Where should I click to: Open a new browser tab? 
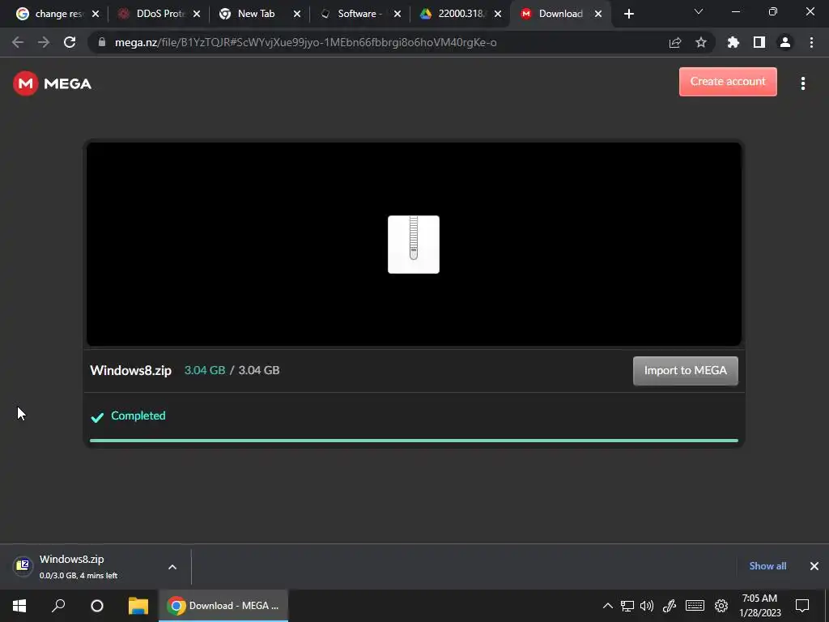pos(628,14)
